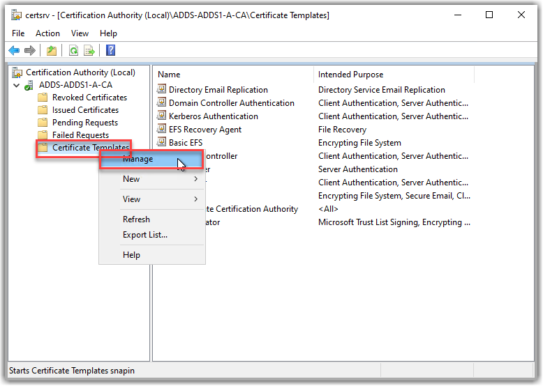Expand the View submenu arrow in context menu
Viewport: 543px width, 386px height.
click(196, 199)
